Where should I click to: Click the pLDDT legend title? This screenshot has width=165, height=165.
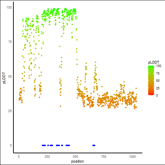[x=154, y=62]
